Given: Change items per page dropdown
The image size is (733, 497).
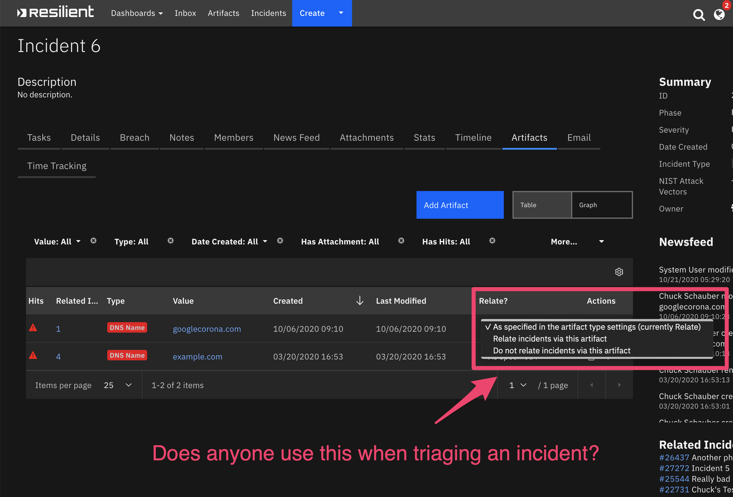Looking at the screenshot, I should (x=118, y=385).
